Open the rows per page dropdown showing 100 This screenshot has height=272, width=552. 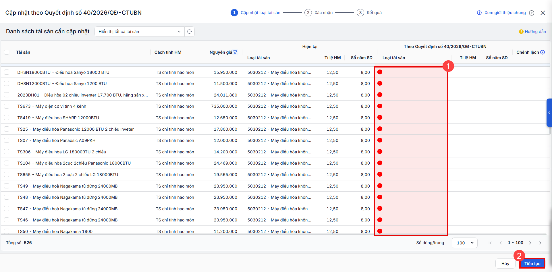click(x=465, y=243)
